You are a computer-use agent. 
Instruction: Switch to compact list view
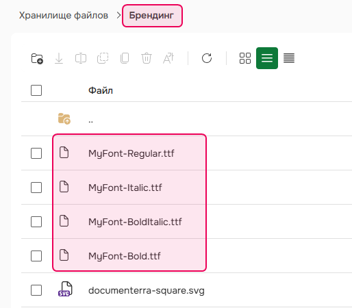coord(289,58)
